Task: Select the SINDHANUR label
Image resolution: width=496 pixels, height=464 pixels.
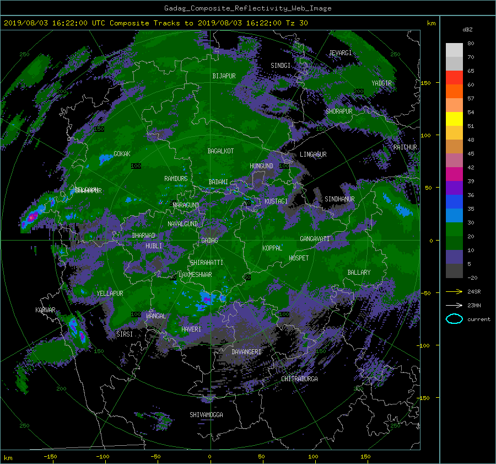Action: [x=339, y=199]
